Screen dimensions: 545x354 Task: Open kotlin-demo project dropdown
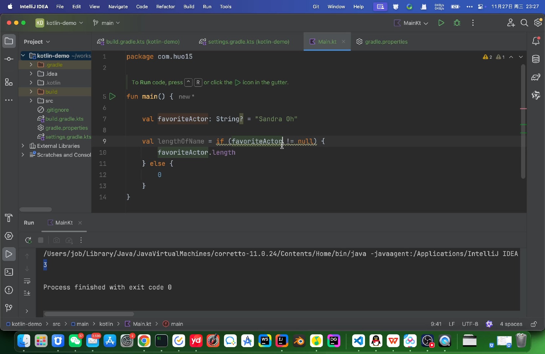[x=59, y=23]
